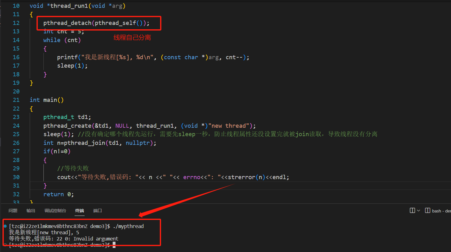
Task: Click printf on line 16
Action: click(67, 57)
